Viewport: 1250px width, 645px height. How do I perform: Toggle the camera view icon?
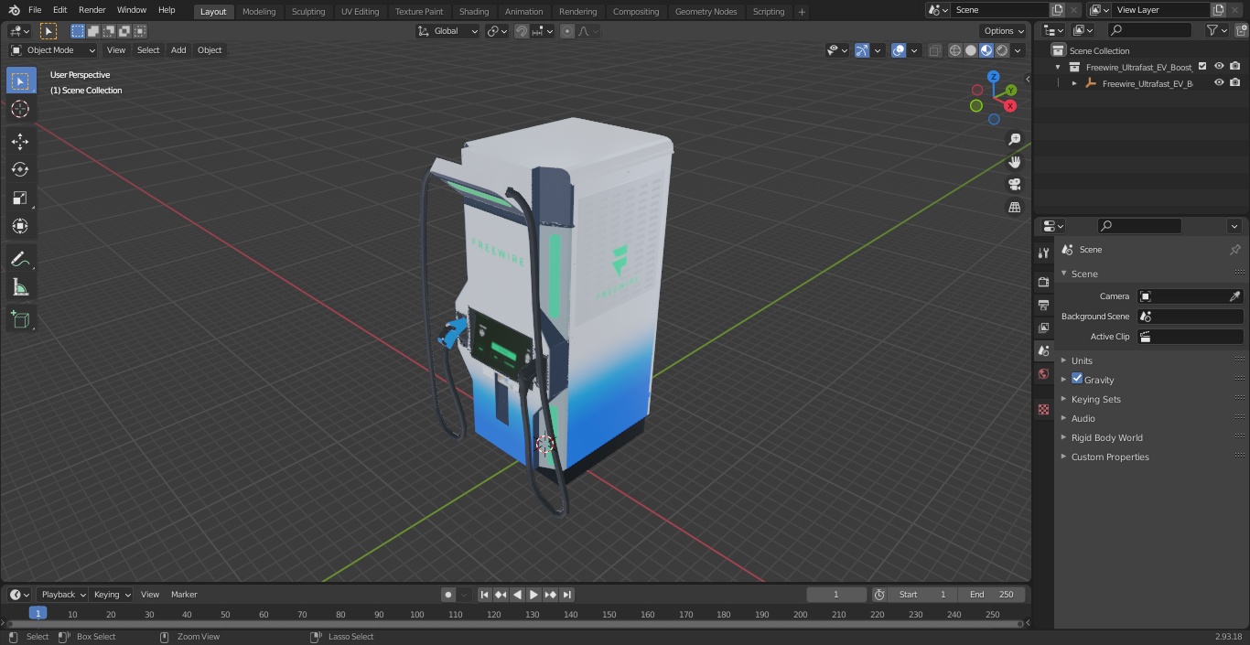pyautogui.click(x=1014, y=184)
